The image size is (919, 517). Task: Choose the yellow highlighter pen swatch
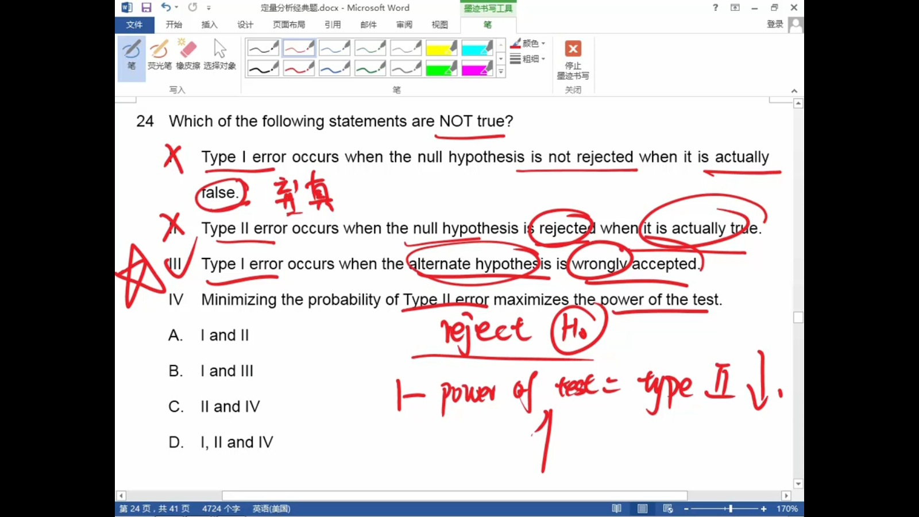pyautogui.click(x=441, y=48)
